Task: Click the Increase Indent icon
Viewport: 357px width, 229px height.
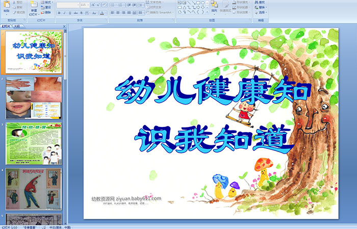Action: pos(134,5)
